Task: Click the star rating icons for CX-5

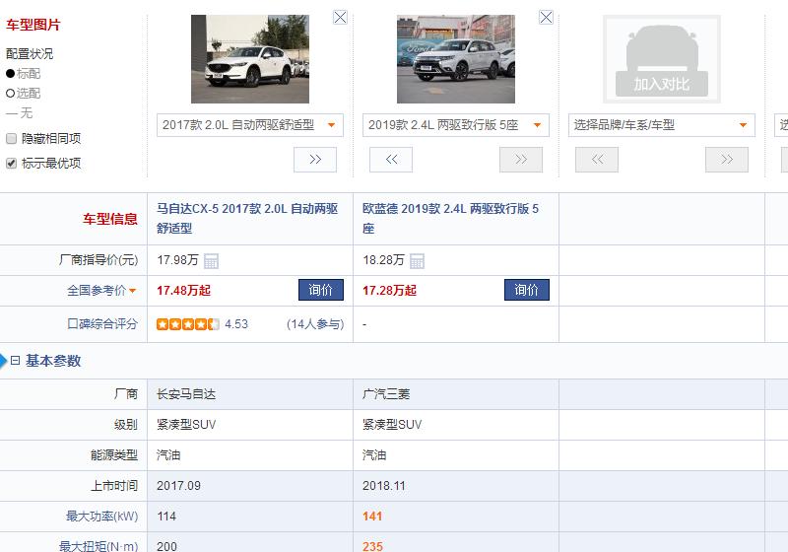Action: click(x=187, y=324)
